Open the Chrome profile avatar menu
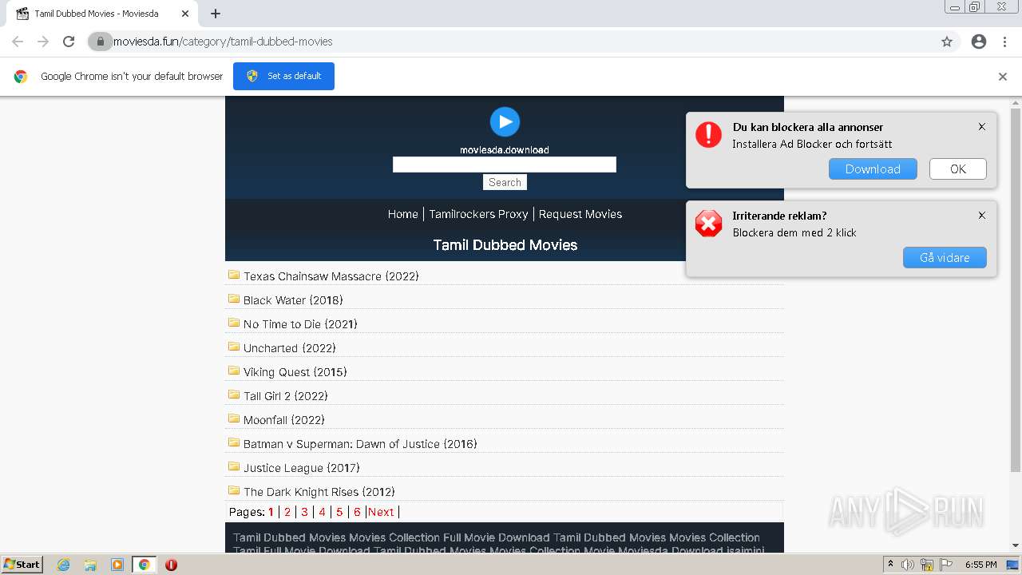Viewport: 1022px width, 575px height. (x=979, y=42)
